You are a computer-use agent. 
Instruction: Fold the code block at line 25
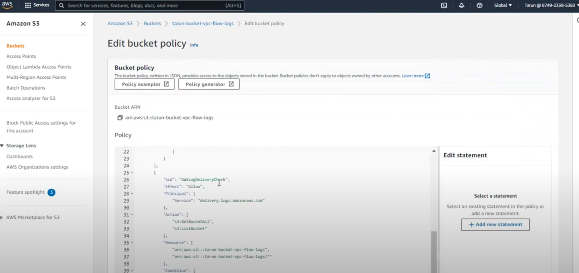pyautogui.click(x=132, y=173)
